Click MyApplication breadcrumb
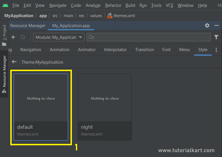Image resolution: width=222 pixels, height=157 pixels. coord(19,16)
